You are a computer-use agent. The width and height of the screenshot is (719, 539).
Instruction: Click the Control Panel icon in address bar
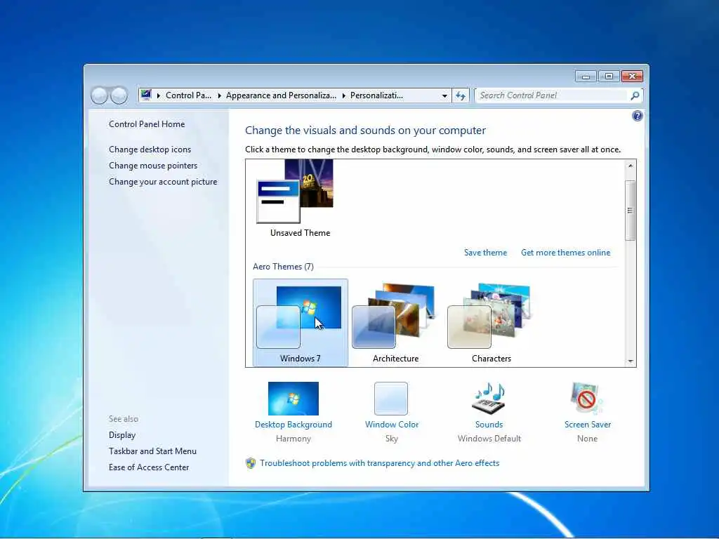coord(146,95)
